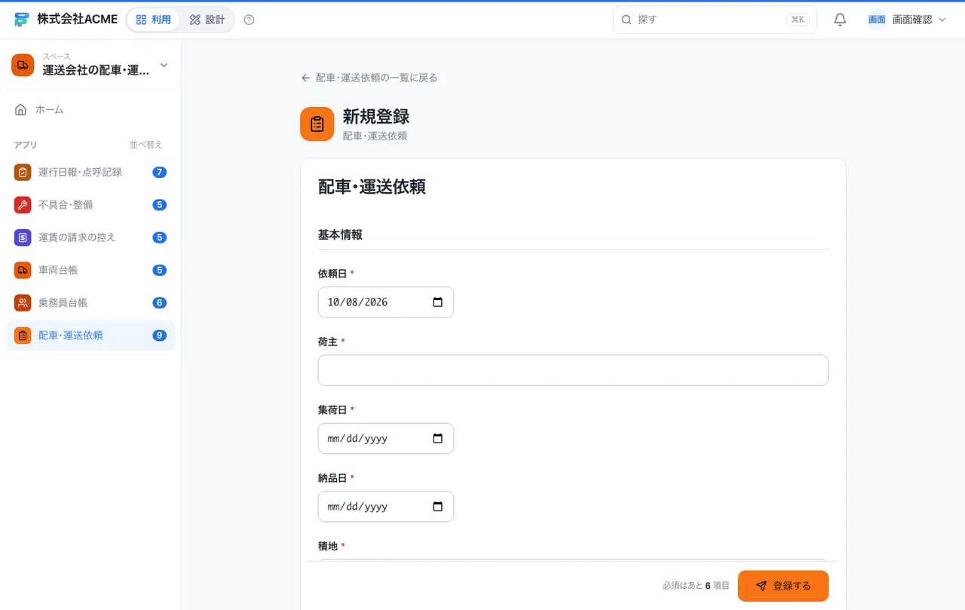Click the 乗務員台帳 people icon

point(23,302)
